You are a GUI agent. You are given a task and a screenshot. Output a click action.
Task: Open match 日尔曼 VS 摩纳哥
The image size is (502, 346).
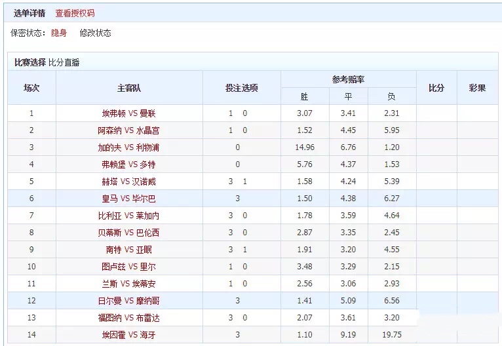[128, 301]
